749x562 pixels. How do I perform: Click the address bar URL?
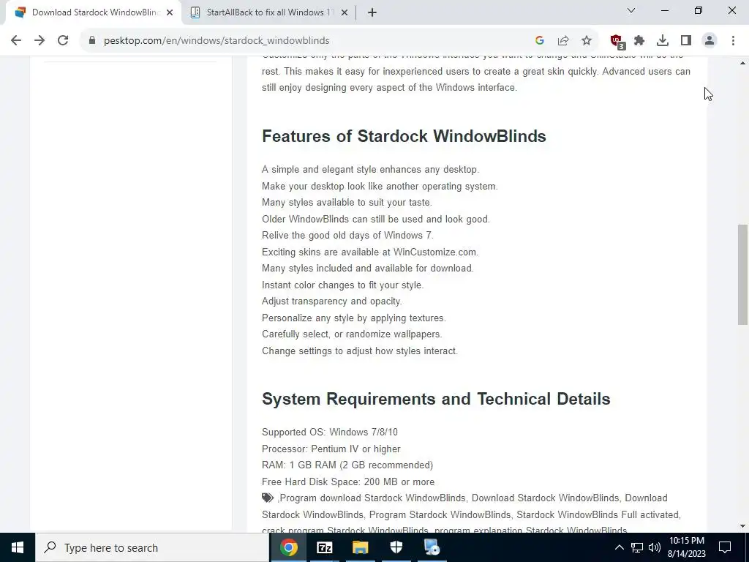click(x=217, y=41)
